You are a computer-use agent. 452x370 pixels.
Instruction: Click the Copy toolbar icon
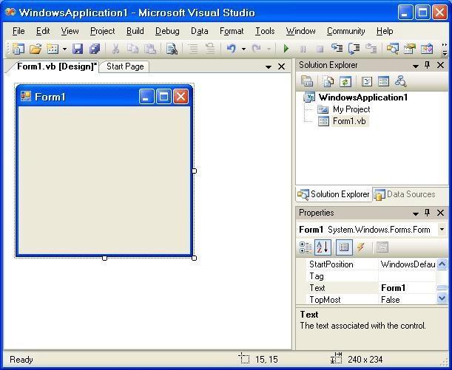133,49
